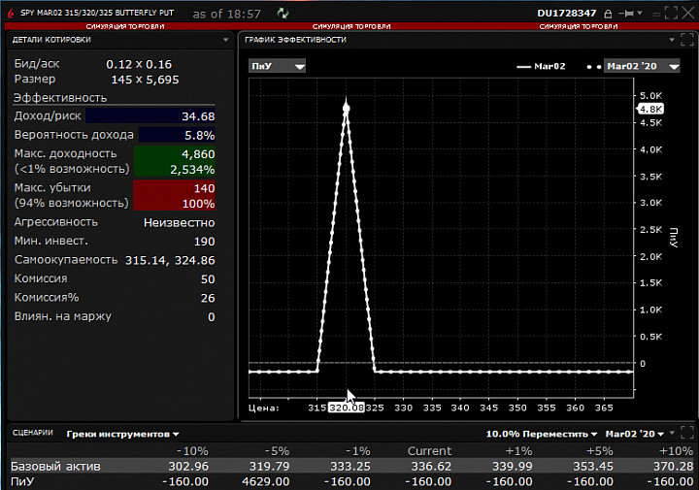
Task: Click the Комиссия% value 26
Action: (208, 298)
